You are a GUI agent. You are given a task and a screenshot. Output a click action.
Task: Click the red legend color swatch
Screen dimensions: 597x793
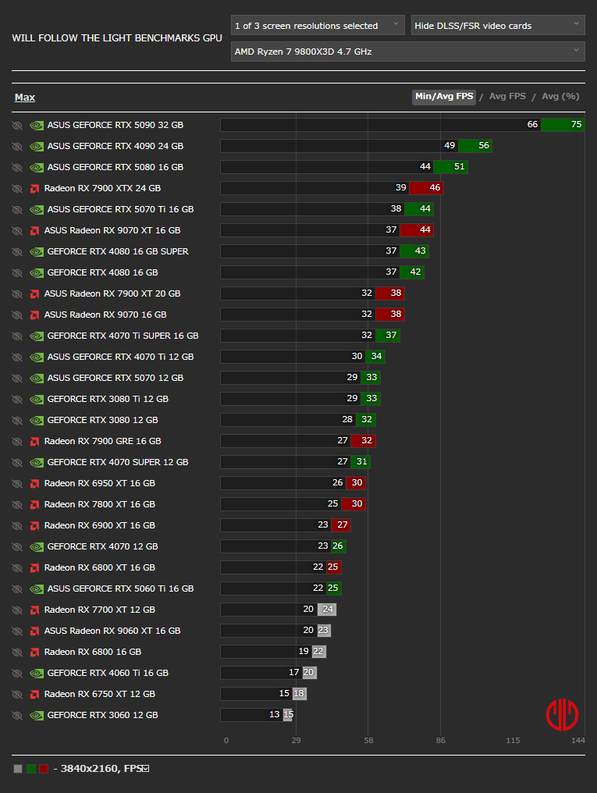44,769
